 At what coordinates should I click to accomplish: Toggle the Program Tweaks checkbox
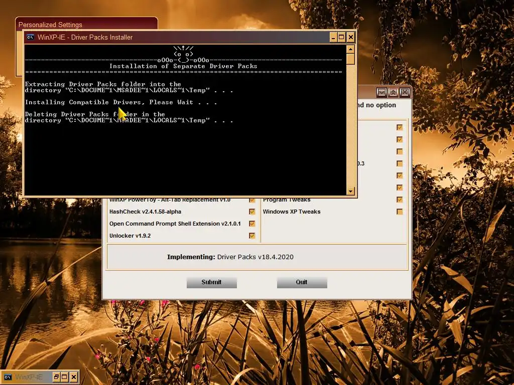[400, 200]
